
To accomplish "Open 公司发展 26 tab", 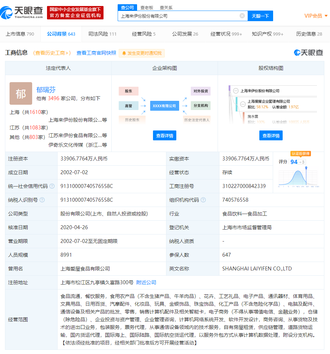I will [185, 34].
